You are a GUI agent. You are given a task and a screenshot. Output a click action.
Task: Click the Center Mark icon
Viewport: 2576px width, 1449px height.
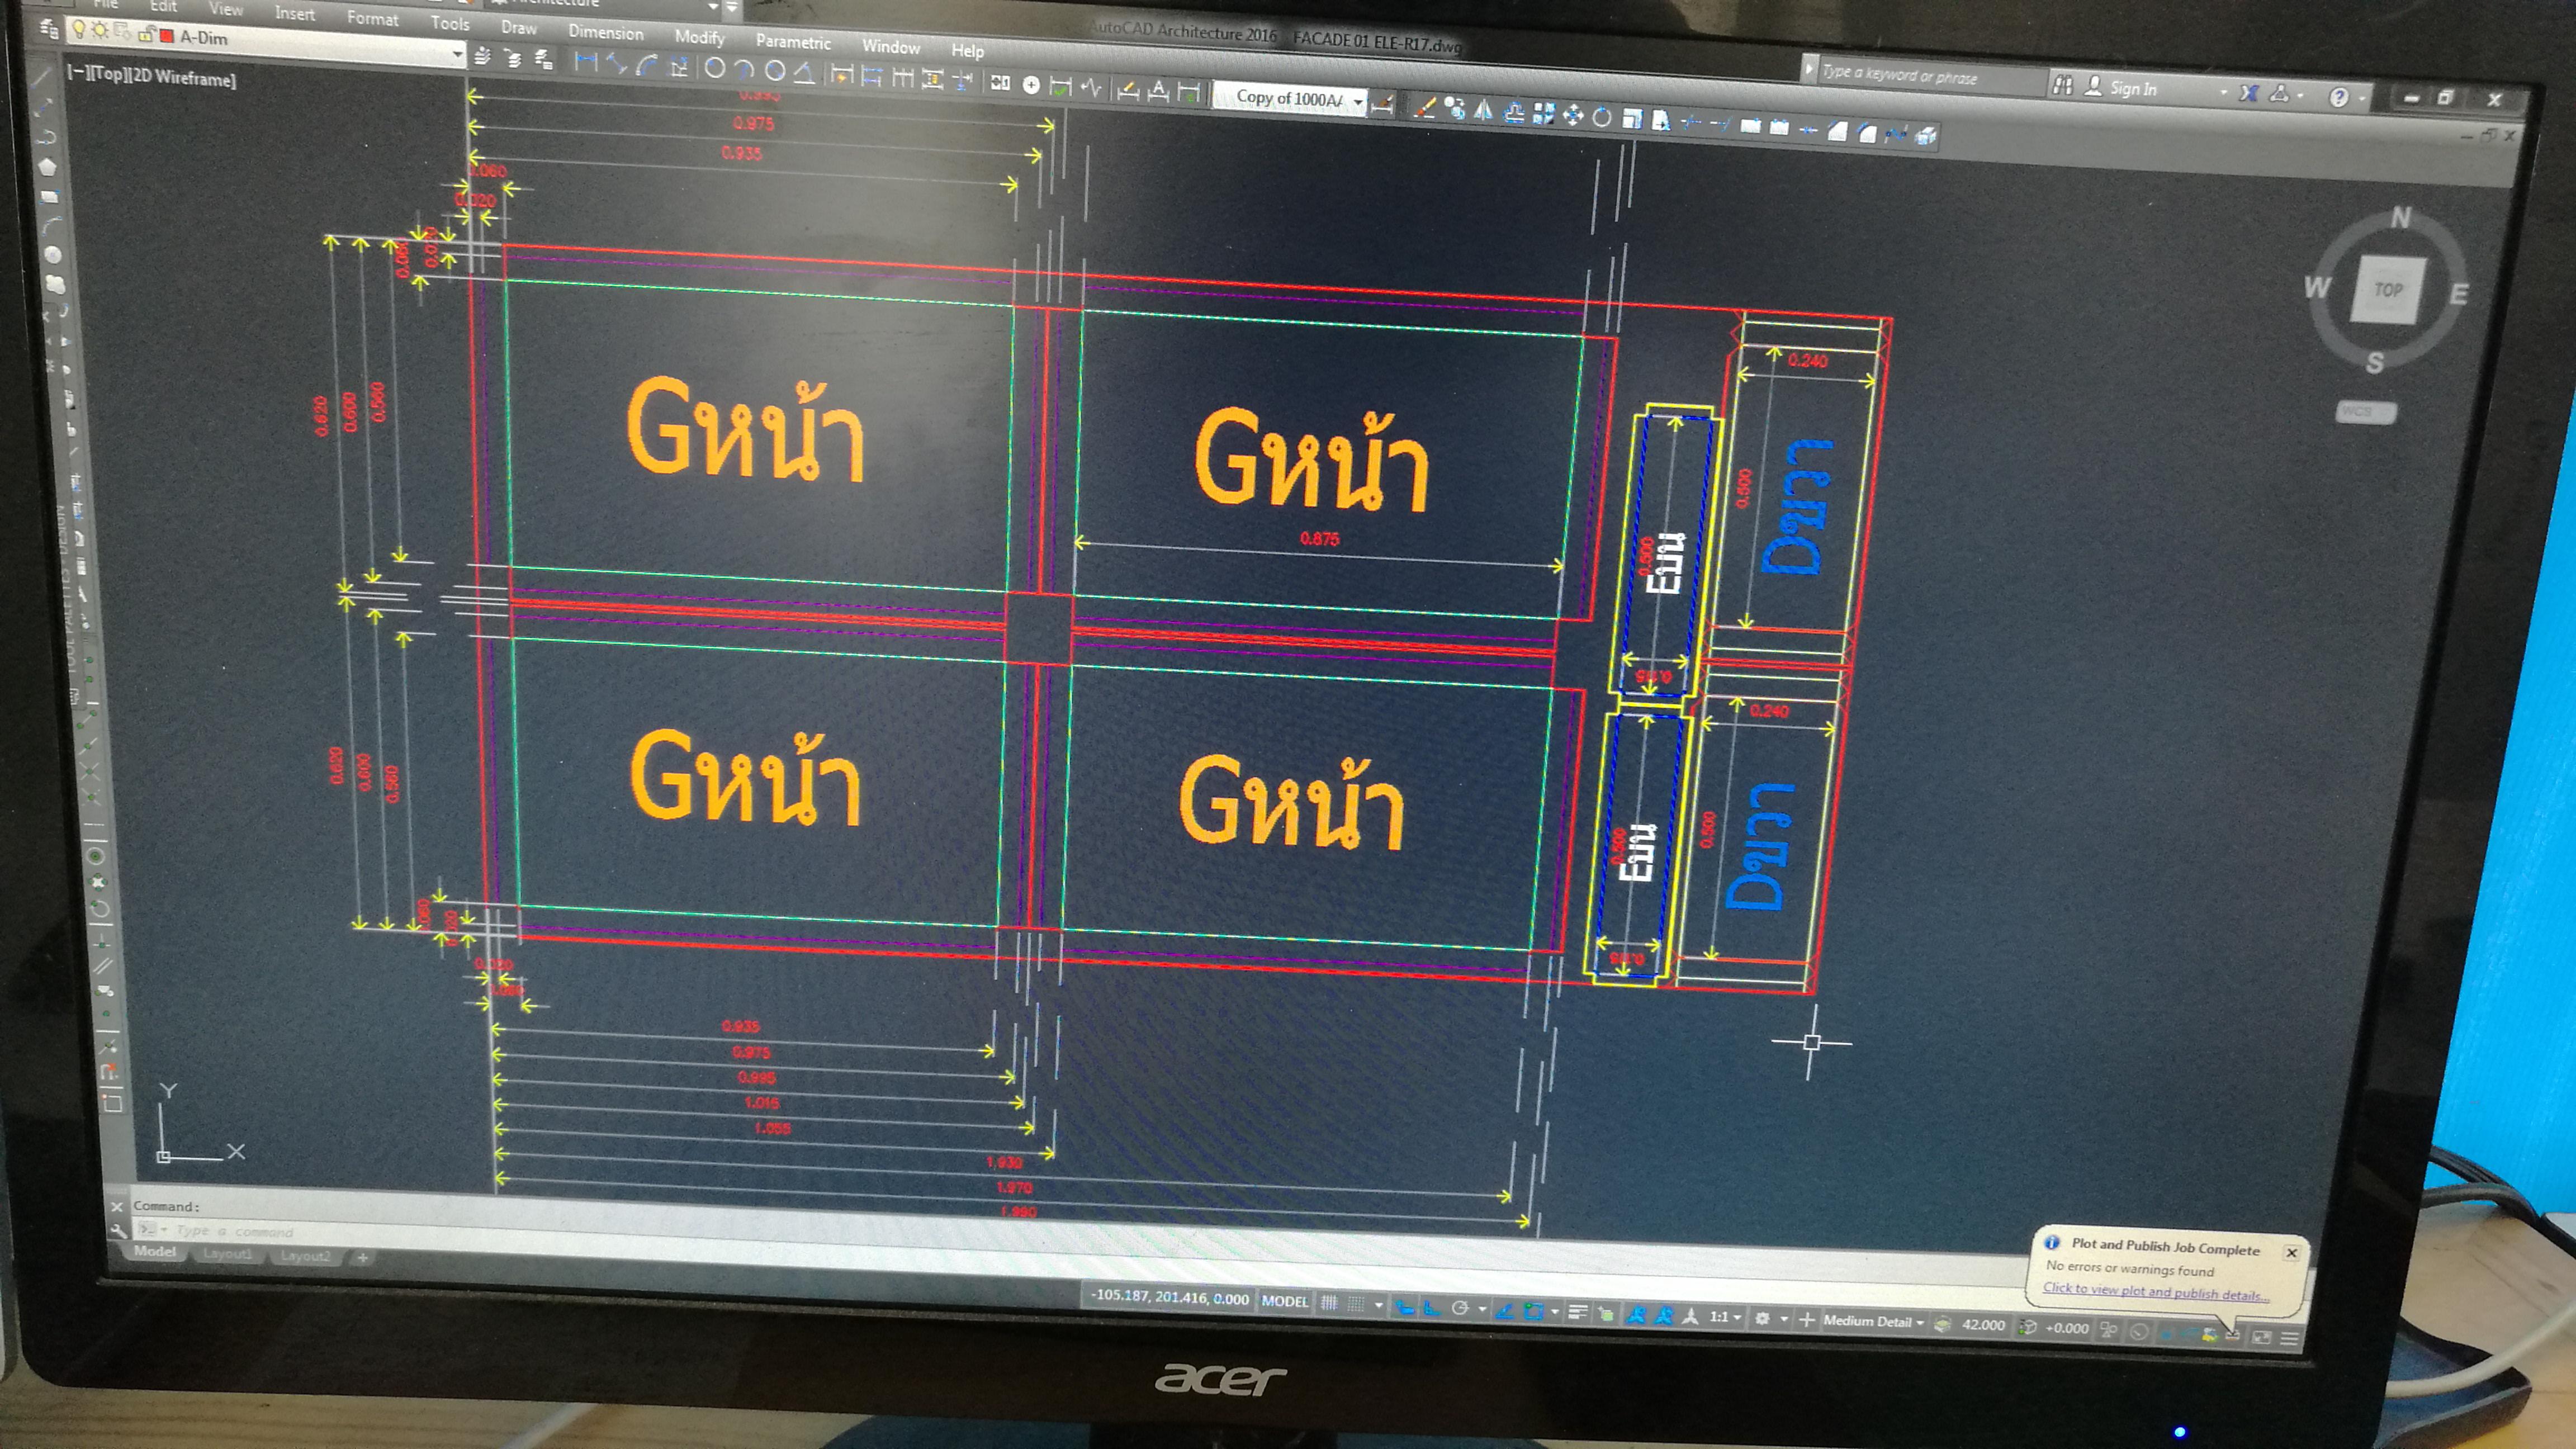point(1031,85)
